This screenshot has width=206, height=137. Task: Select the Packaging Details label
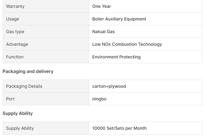click(24, 86)
